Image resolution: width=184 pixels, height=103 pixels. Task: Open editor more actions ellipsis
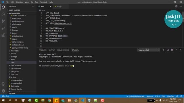(181, 6)
